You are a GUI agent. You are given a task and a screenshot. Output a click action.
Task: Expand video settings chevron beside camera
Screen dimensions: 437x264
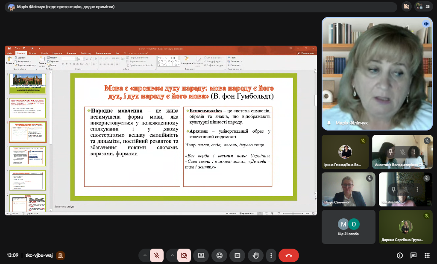click(172, 255)
